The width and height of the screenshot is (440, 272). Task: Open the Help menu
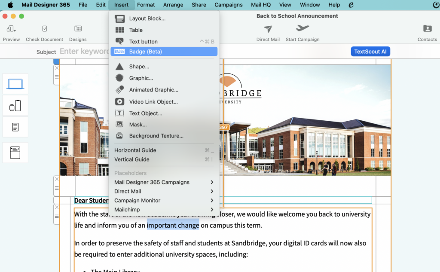334,5
